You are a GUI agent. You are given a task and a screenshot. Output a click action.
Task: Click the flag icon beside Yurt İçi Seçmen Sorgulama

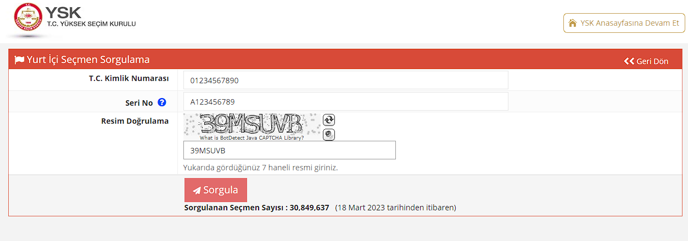(x=19, y=60)
